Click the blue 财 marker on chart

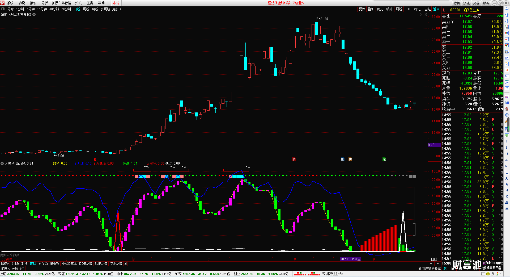pos(343,159)
